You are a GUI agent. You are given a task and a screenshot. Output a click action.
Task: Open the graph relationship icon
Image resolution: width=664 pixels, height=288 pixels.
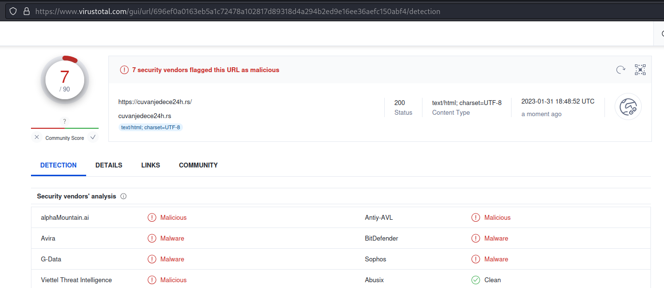click(640, 70)
